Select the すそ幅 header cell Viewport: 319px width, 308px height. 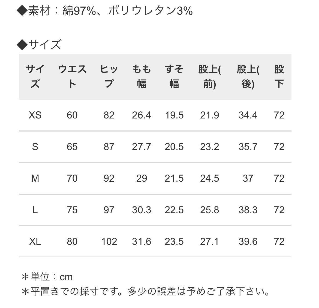[x=174, y=77]
